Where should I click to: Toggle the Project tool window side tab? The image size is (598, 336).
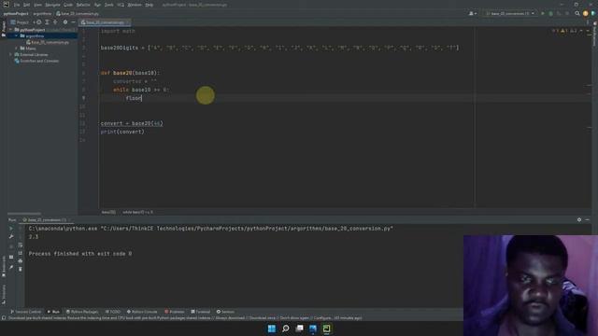(4, 28)
